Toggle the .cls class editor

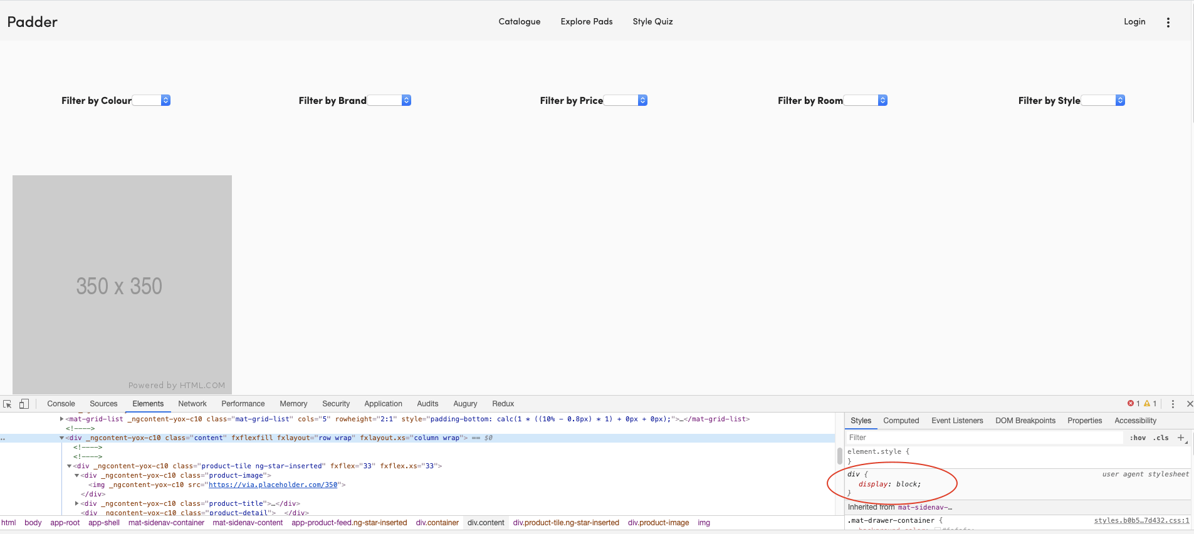click(1161, 438)
